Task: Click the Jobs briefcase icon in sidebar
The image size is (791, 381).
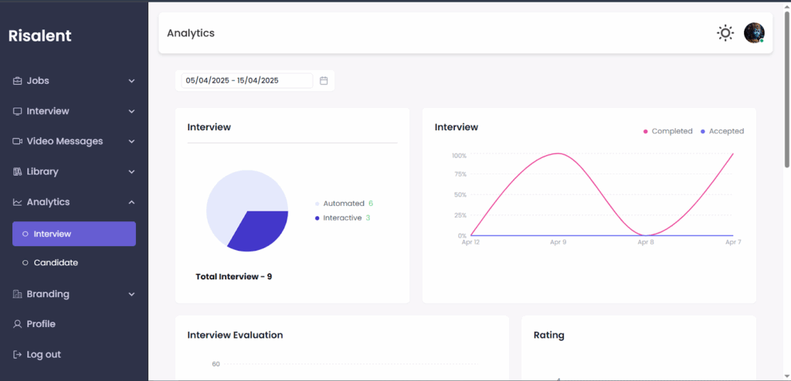Action: tap(18, 81)
